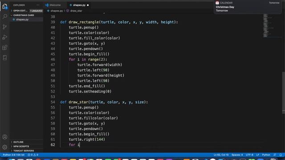This screenshot has width=285, height=160.
Task: Open the Explorer view icon
Action: (5, 7)
